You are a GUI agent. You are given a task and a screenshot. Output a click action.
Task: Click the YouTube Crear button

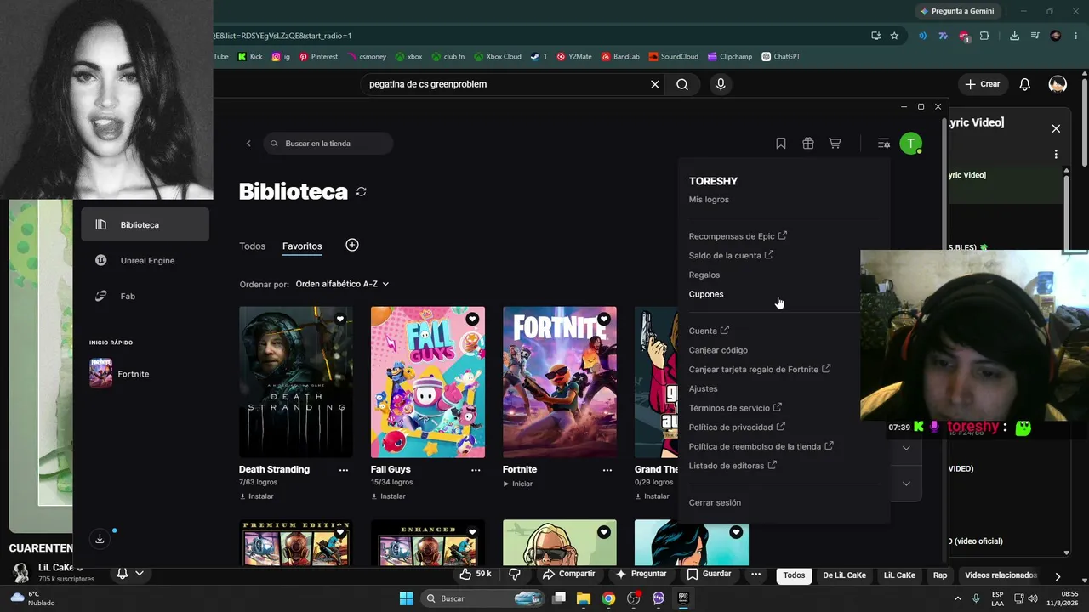click(982, 84)
